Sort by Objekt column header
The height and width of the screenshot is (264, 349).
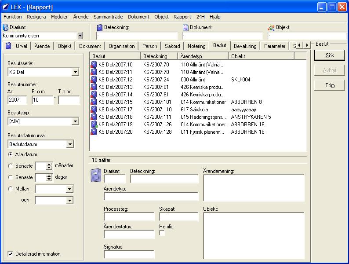tap(261, 56)
